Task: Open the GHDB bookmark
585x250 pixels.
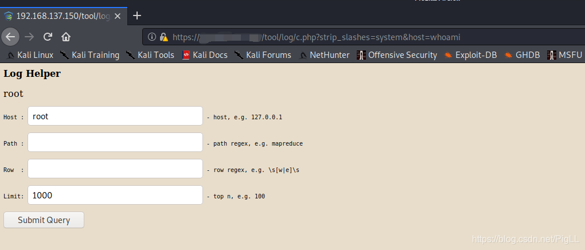Action: 522,55
